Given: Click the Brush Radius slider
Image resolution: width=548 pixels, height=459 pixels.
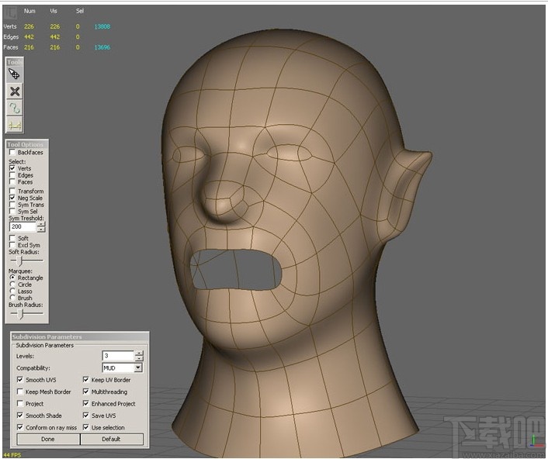Looking at the screenshot, I should (20, 313).
